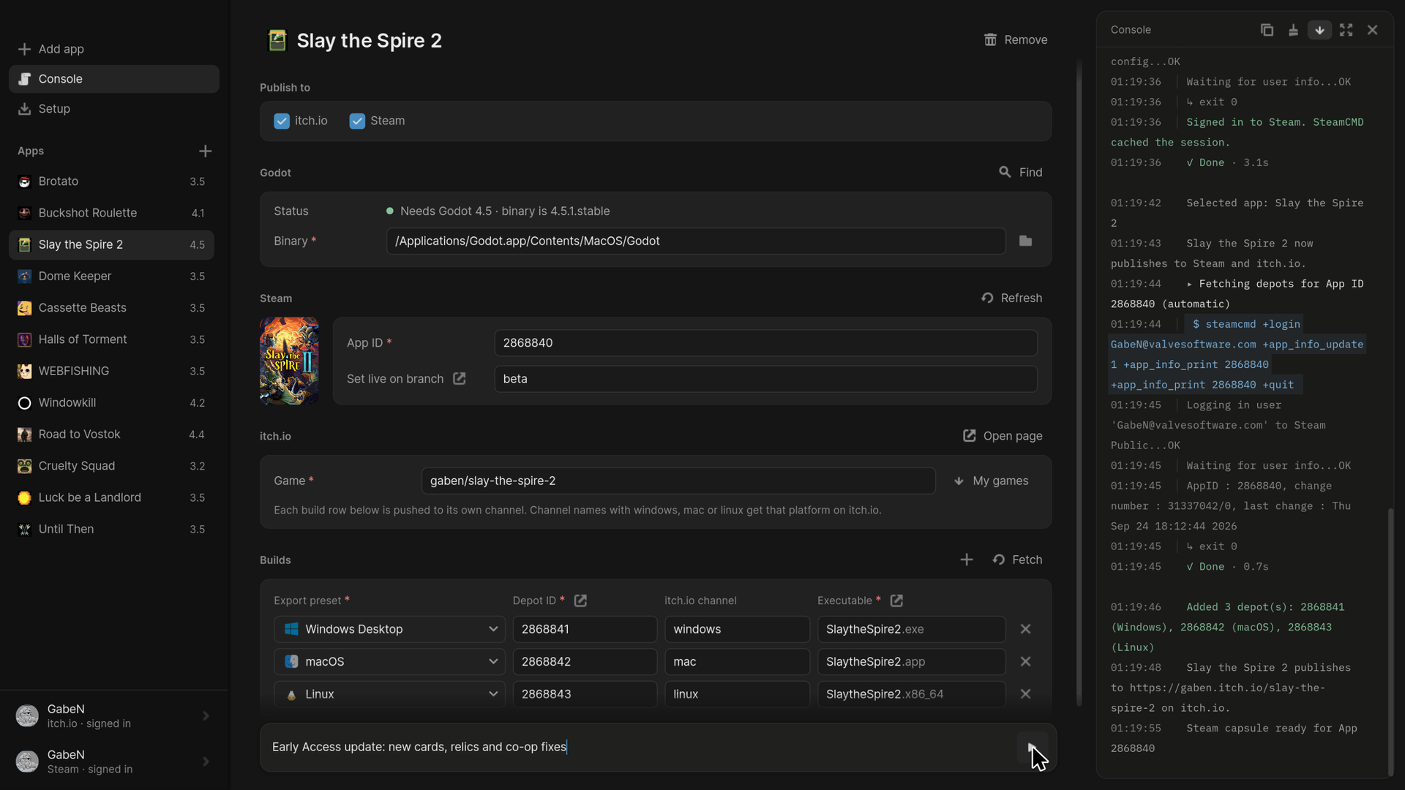Select WEBFISHING app

tap(111, 371)
